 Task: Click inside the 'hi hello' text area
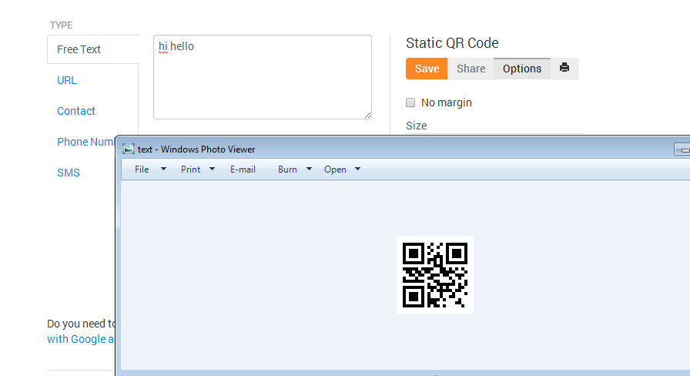263,77
